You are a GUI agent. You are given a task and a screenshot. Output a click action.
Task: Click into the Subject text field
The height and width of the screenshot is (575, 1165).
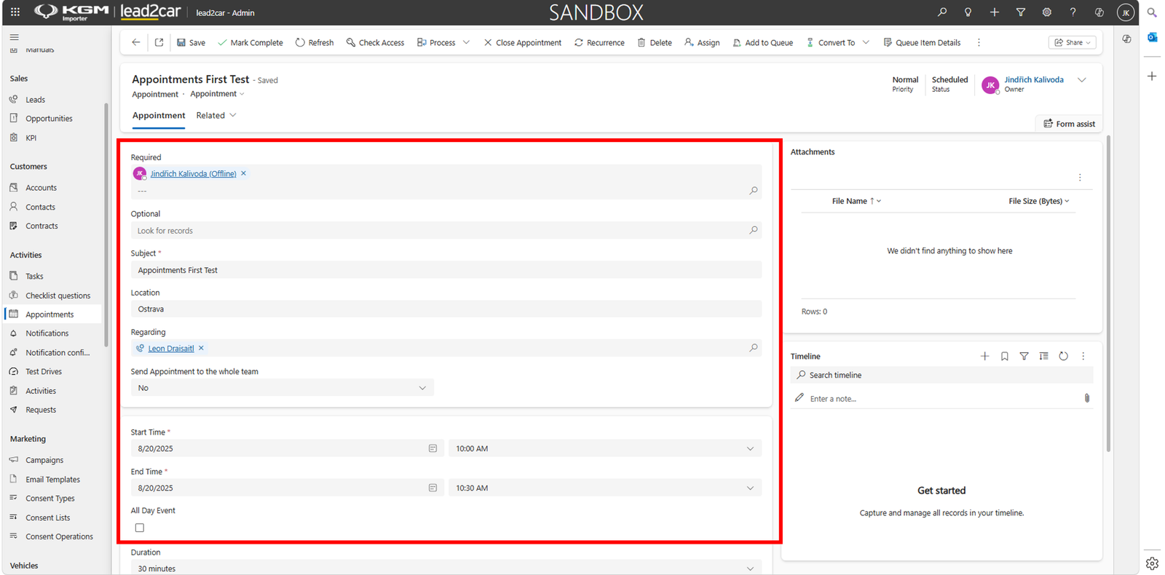tap(446, 270)
